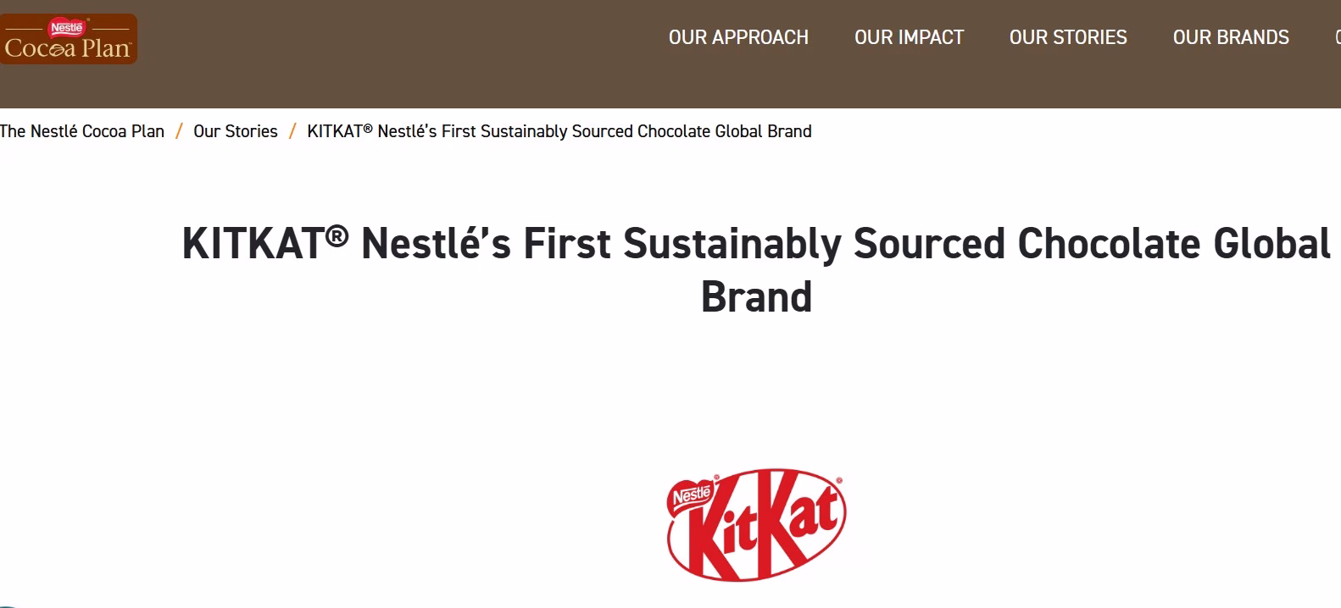Click the Our Stories breadcrumb link
Image resolution: width=1341 pixels, height=608 pixels.
tap(235, 131)
